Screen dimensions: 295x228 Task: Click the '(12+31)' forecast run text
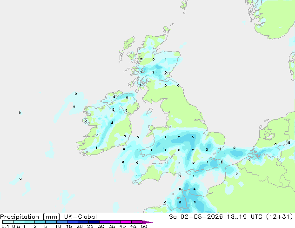[x=280, y=217]
